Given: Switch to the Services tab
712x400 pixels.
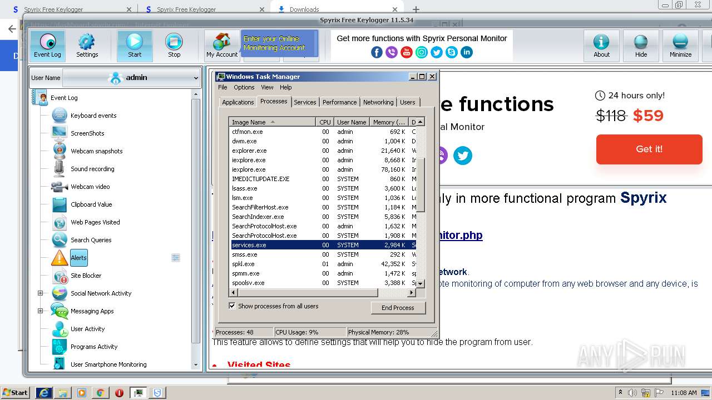Looking at the screenshot, I should (x=305, y=102).
